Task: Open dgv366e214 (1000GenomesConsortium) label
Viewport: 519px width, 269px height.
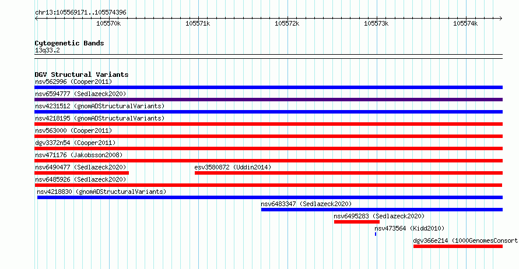Action: [x=465, y=240]
